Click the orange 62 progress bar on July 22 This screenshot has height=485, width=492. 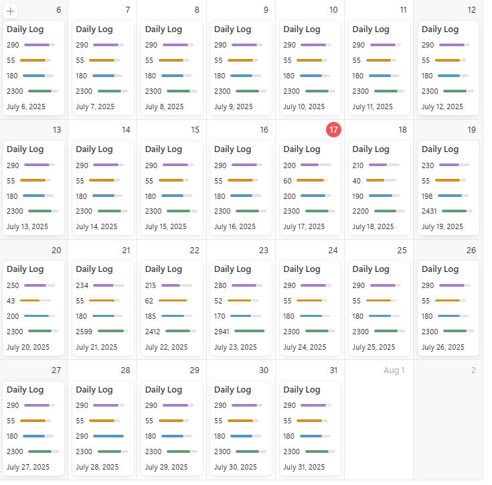pyautogui.click(x=173, y=300)
